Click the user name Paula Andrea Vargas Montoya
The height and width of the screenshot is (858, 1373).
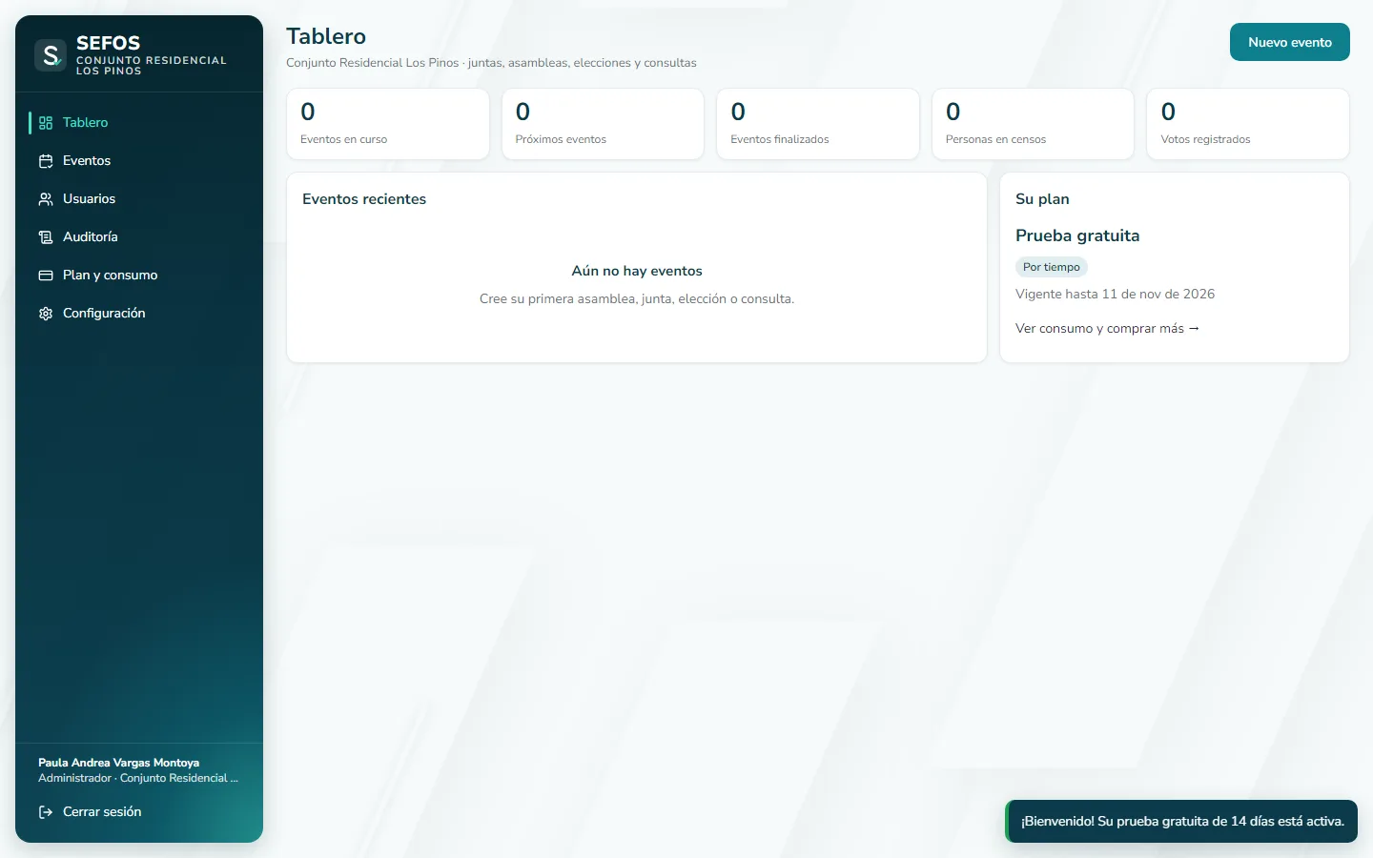119,763
